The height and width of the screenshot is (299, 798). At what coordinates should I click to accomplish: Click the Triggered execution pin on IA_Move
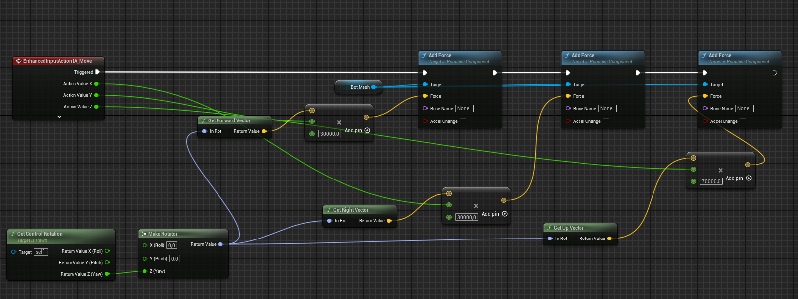click(x=97, y=72)
